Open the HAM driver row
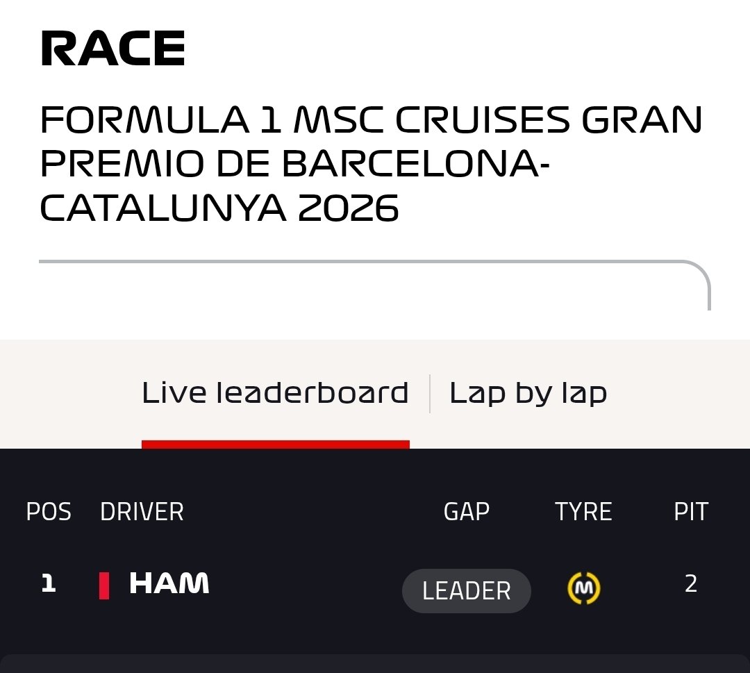 (375, 586)
